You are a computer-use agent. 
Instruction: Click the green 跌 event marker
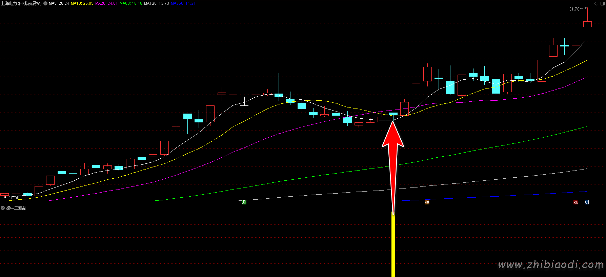point(244,202)
